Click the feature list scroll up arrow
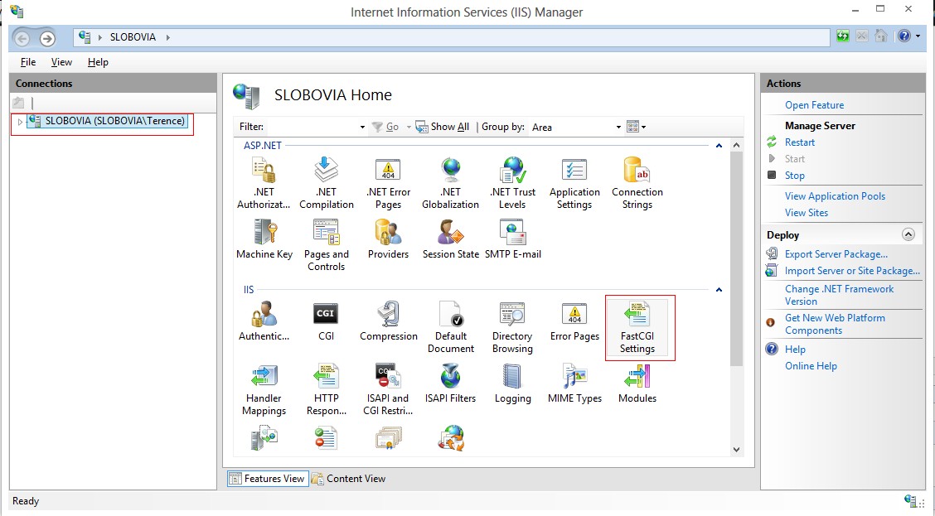Viewport: 935px width, 516px height. [x=736, y=146]
